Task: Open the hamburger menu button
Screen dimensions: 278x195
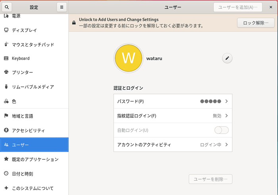Action: click(x=61, y=7)
